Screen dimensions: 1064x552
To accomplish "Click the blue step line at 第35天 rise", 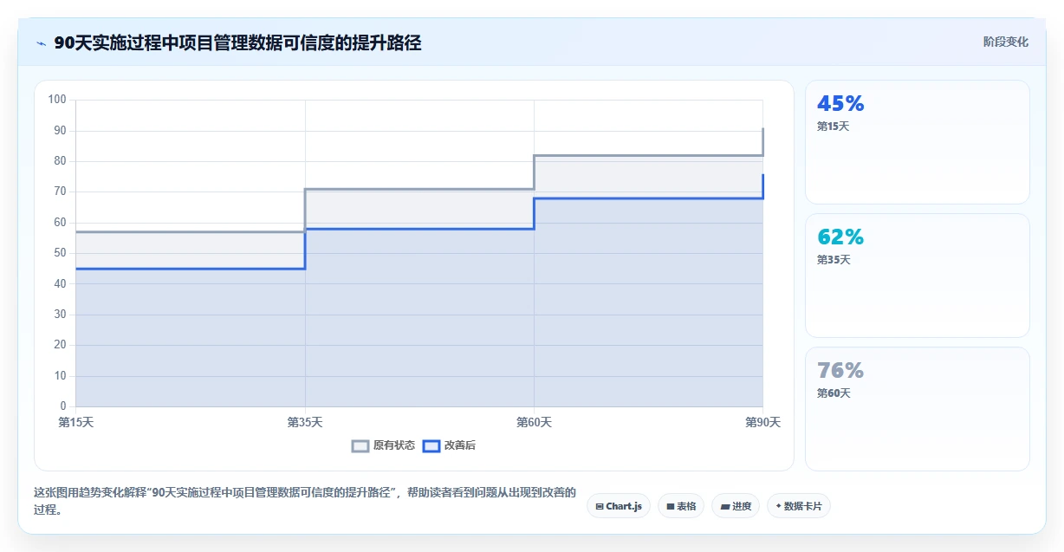I will (305, 249).
